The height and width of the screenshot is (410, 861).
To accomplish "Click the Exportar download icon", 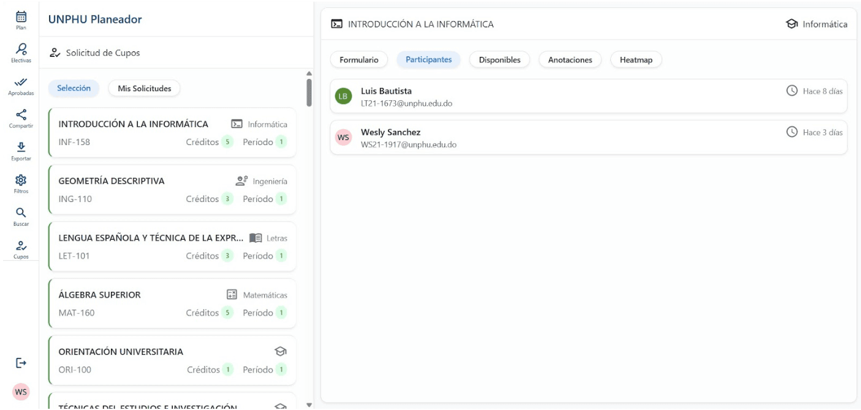I will click(x=21, y=147).
